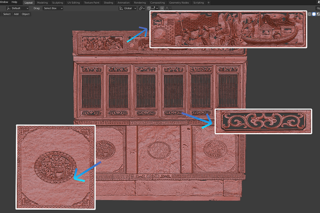Toggle proportional editing circle icon

click(162, 8)
